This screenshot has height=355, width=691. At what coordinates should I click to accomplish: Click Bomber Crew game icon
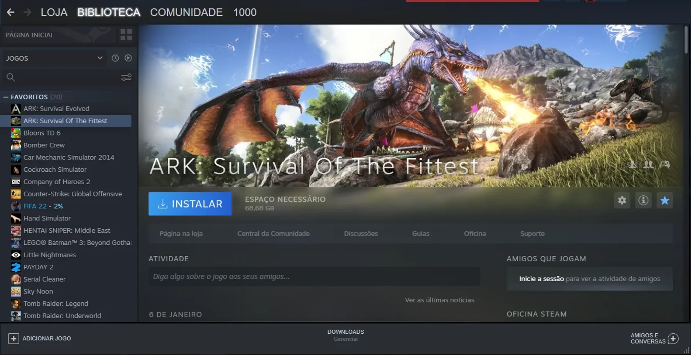(16, 145)
